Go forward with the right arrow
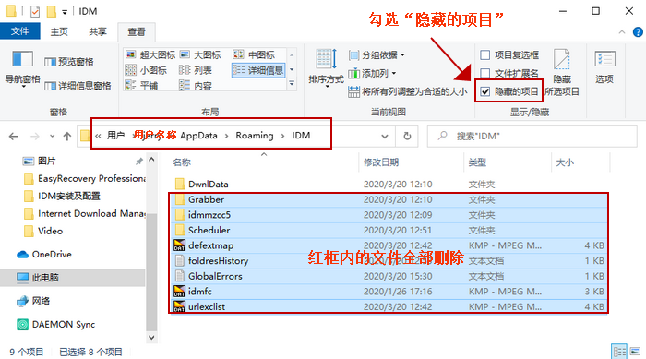This screenshot has height=359, width=646. click(35, 136)
